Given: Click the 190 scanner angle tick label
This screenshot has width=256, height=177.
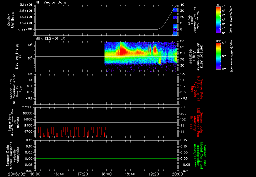Looking at the screenshot, I should (x=182, y=41).
